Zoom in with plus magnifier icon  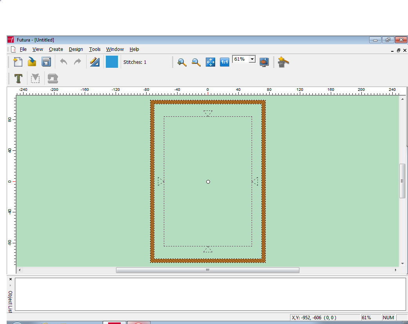[x=182, y=62]
